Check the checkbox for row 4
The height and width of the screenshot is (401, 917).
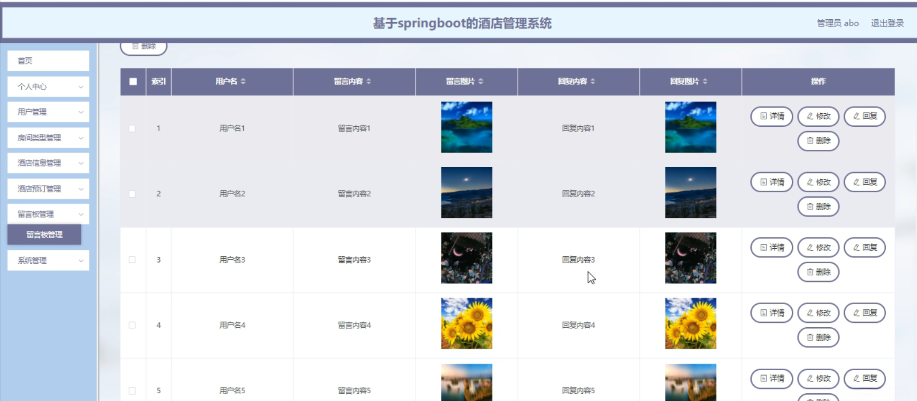pyautogui.click(x=132, y=325)
